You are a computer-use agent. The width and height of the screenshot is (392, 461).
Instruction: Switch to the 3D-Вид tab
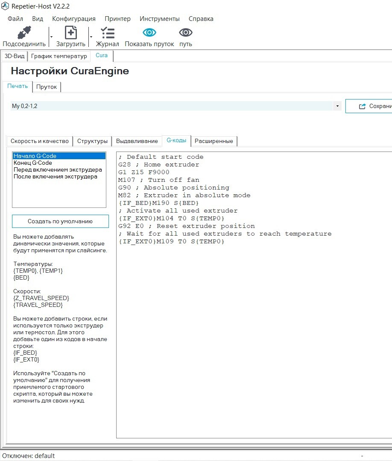pos(15,56)
